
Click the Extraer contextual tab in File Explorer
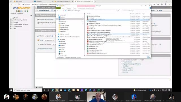point(86,6)
